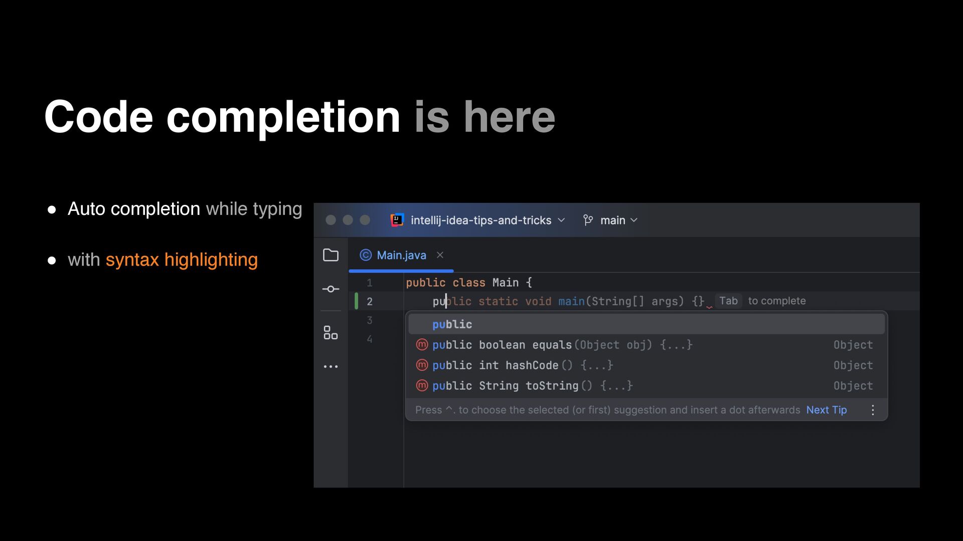Close the Main.java tab

[440, 255]
